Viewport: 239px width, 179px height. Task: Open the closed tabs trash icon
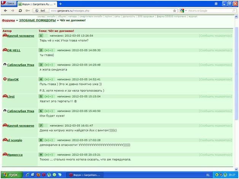(216, 4)
